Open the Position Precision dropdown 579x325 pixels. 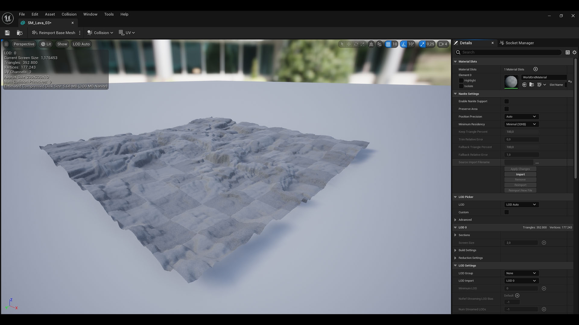click(521, 116)
